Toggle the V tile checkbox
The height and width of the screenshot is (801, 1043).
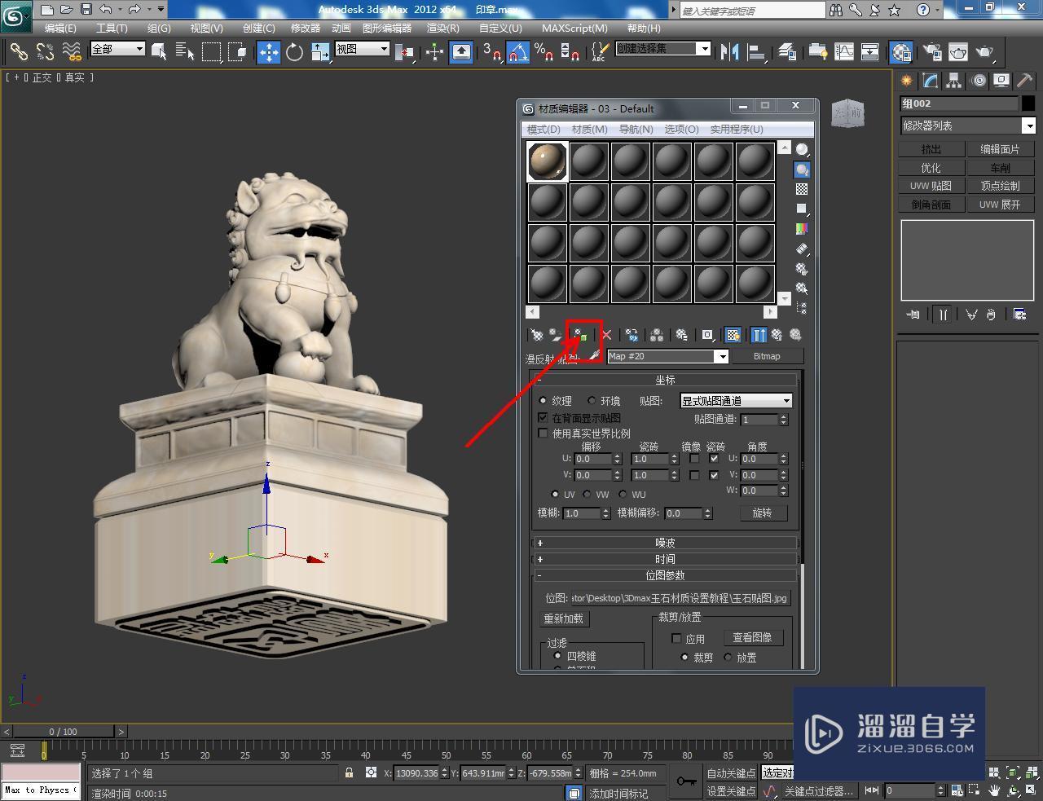point(714,475)
